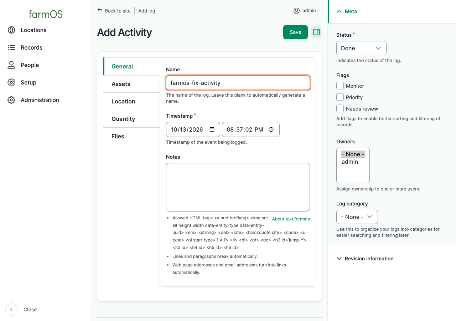Click the Name input field
Screen dimensions: 456x321
coord(238,83)
